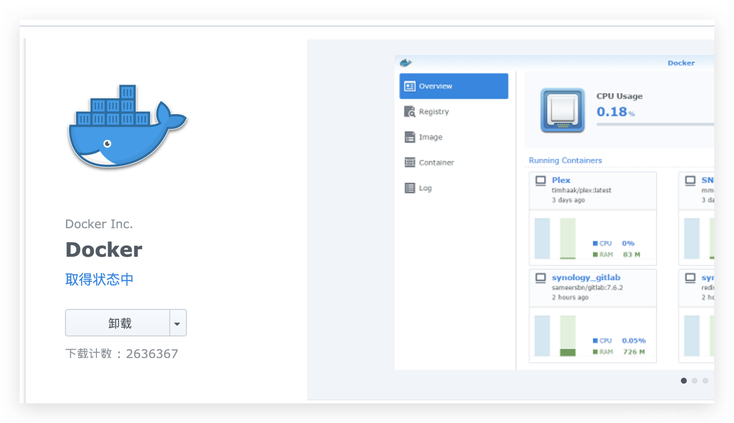Click the synology_gitlab monitor icon

[x=541, y=278]
